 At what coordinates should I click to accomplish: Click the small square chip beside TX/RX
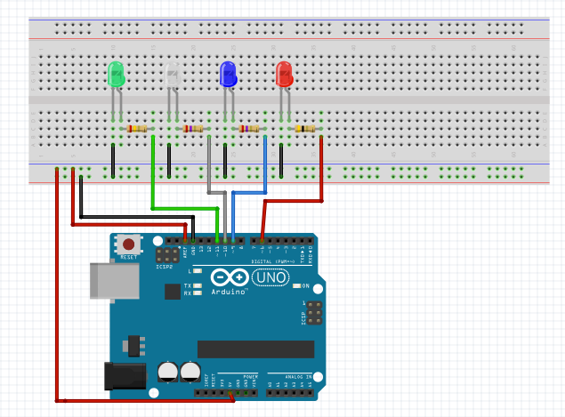coord(173,292)
